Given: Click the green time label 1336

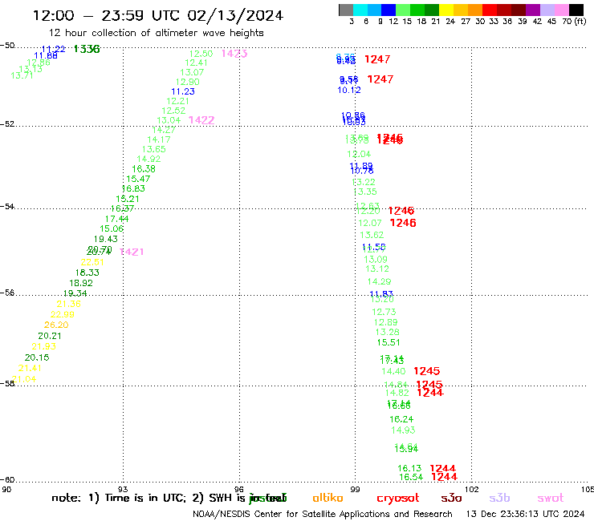Looking at the screenshot, I should click(87, 49).
